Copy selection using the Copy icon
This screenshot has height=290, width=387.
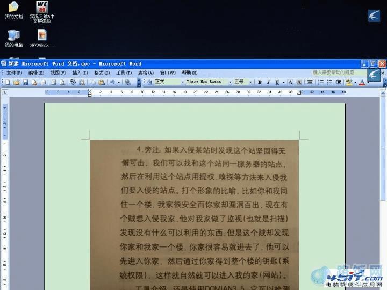click(93, 82)
